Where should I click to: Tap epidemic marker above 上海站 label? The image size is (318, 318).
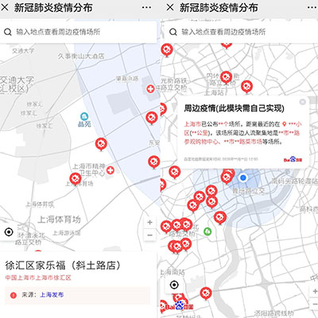click(226, 77)
